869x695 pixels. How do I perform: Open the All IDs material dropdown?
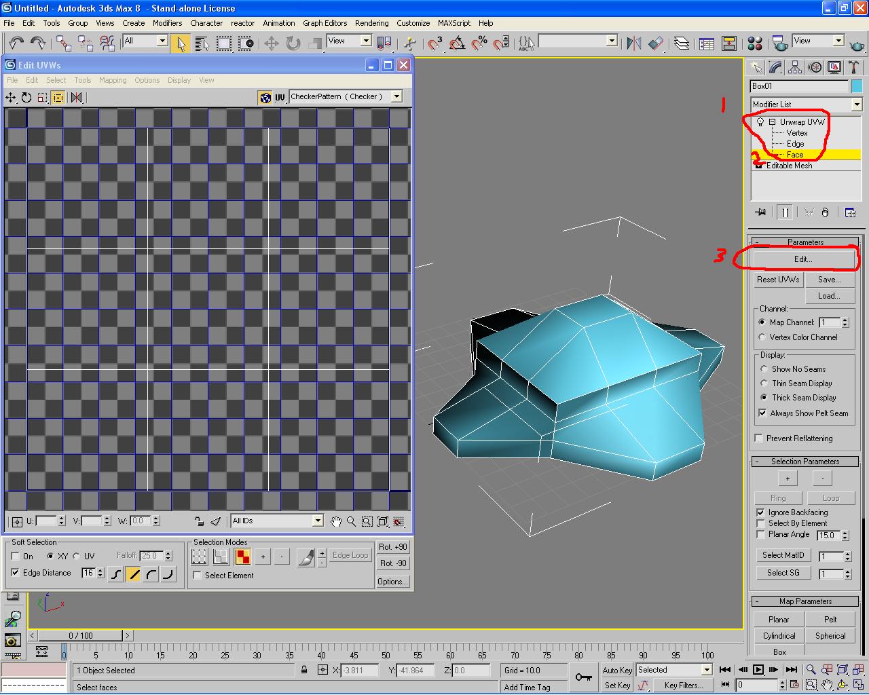(x=318, y=521)
